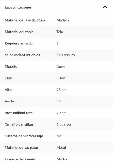Click the Metal legs material value
The image size is (113, 165).
pos(61,148)
